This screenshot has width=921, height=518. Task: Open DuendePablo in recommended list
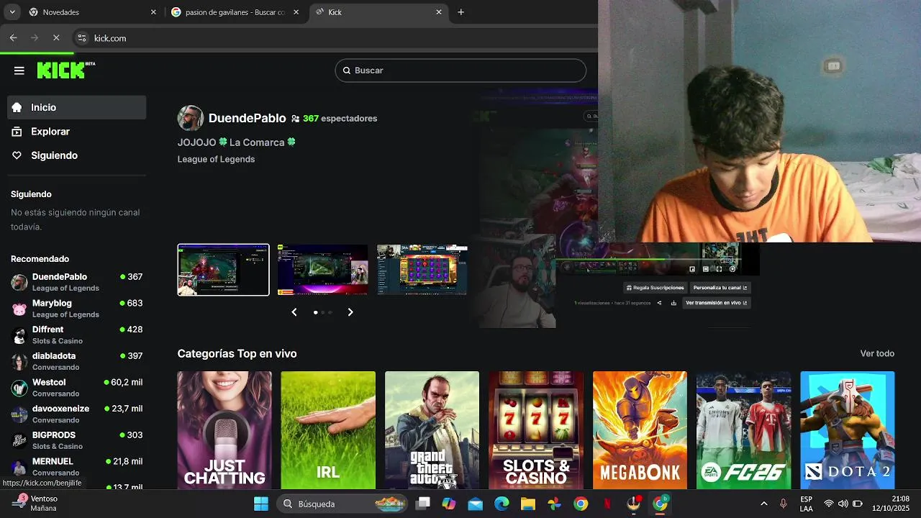coord(77,282)
